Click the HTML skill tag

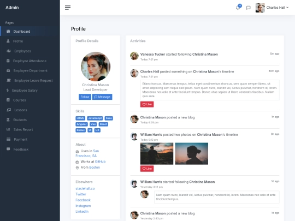[x=80, y=118]
